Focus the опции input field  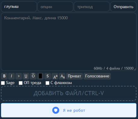click(x=55, y=7)
